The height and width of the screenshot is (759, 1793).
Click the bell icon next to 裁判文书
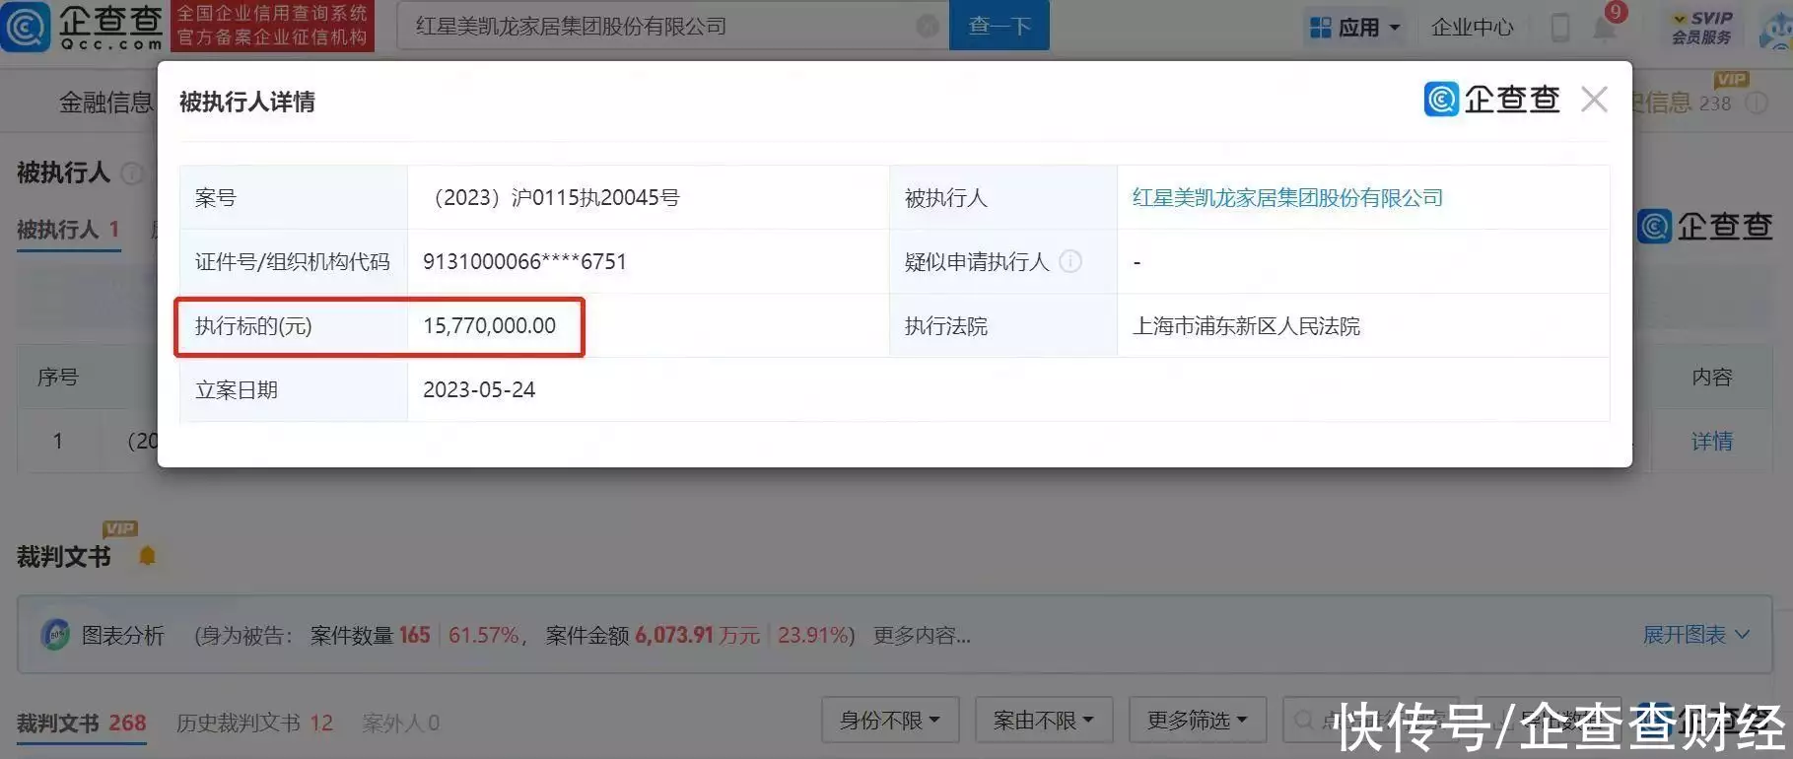[147, 557]
